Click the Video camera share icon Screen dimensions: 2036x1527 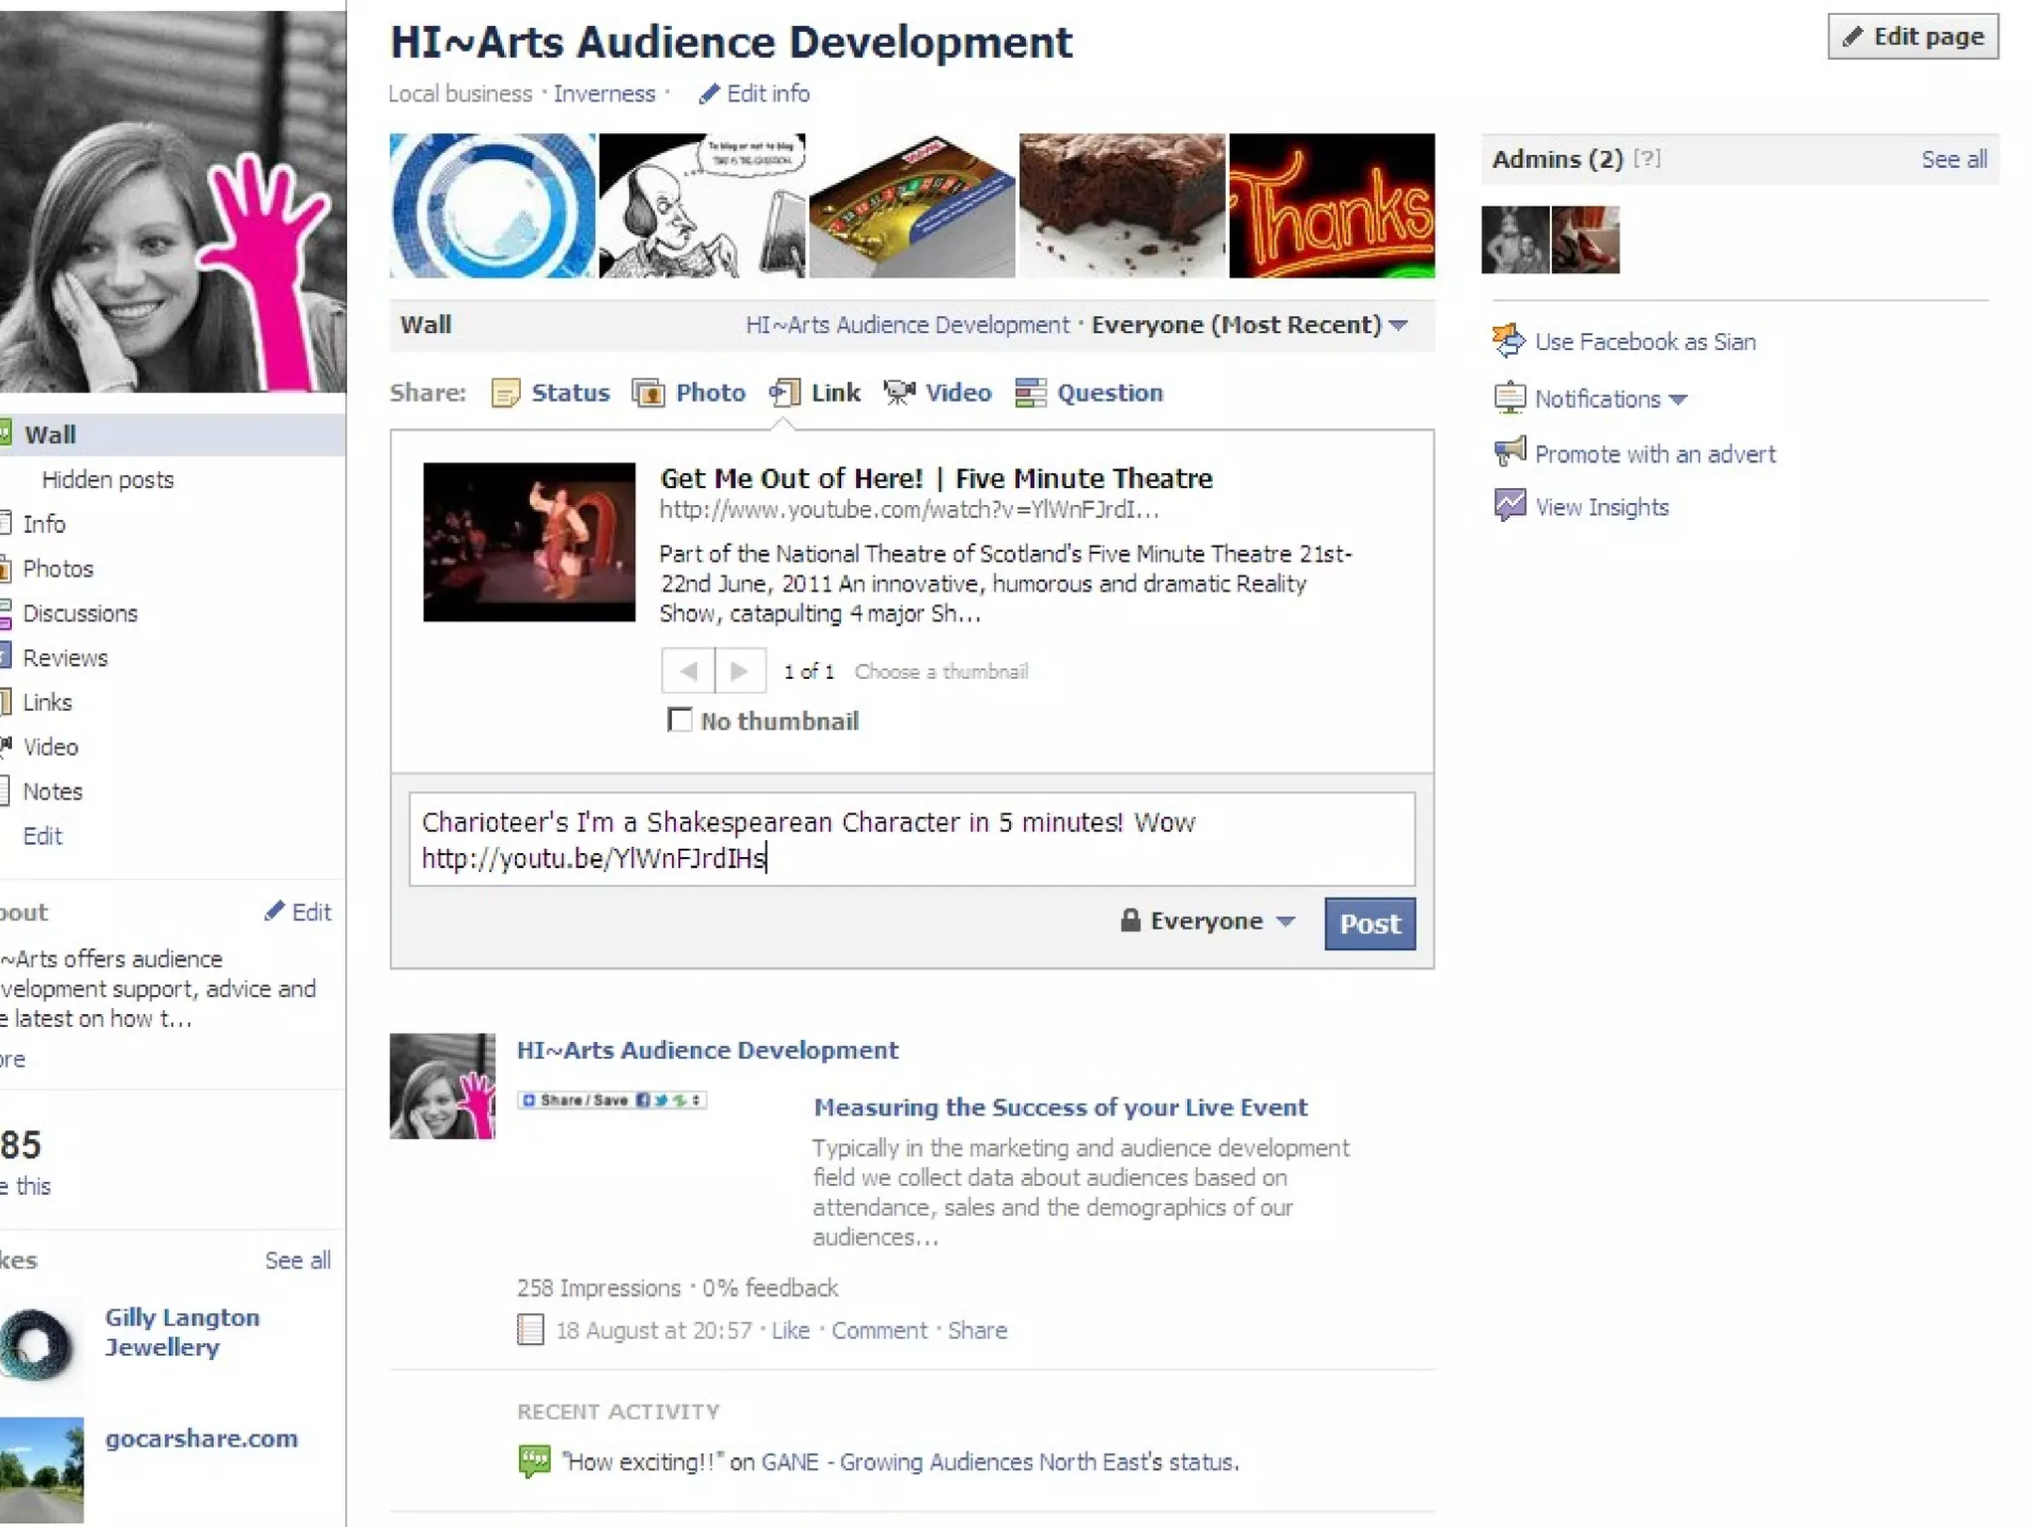[899, 393]
